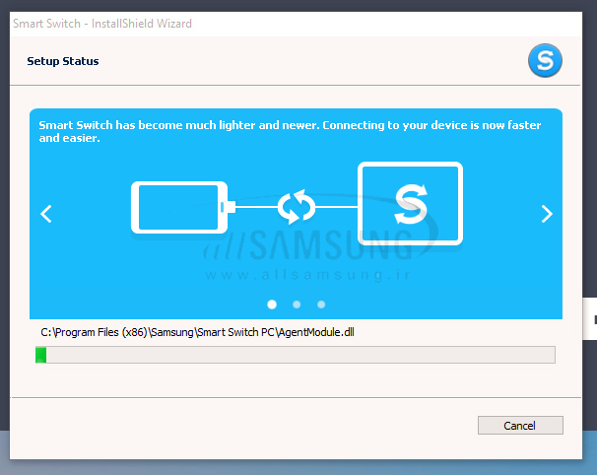Image resolution: width=597 pixels, height=475 pixels.
Task: Select the third carousel dot
Action: click(321, 305)
